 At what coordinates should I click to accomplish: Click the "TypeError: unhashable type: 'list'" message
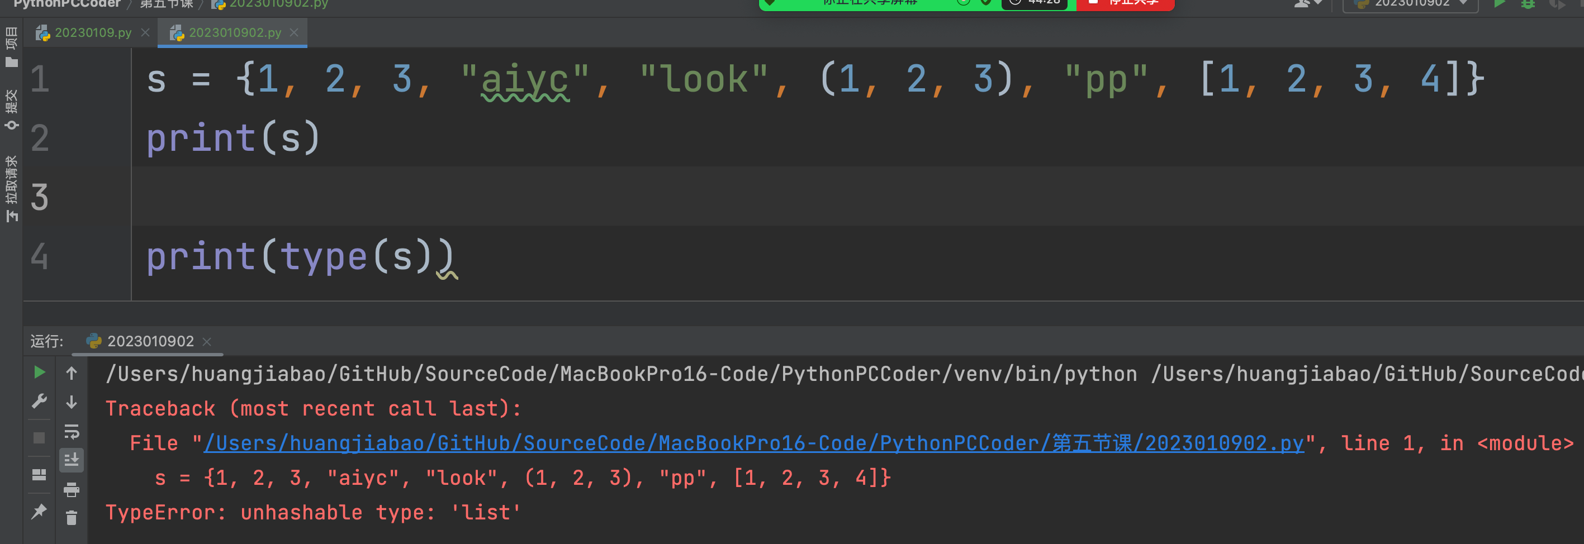(x=313, y=512)
